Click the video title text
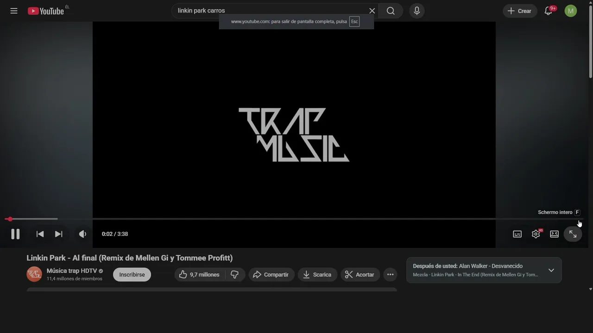 tap(130, 258)
